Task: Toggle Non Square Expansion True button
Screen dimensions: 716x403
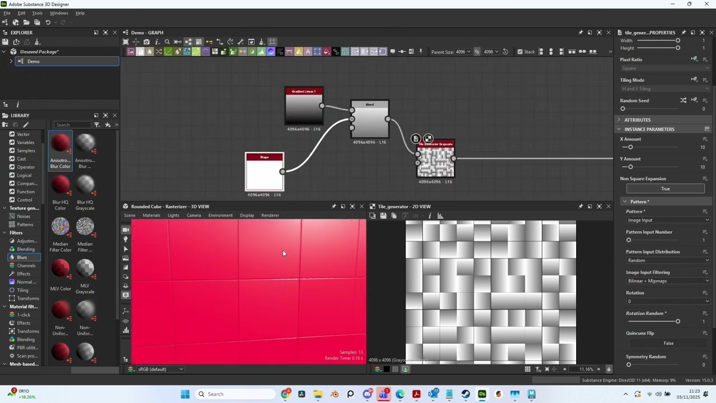Action: coord(665,189)
